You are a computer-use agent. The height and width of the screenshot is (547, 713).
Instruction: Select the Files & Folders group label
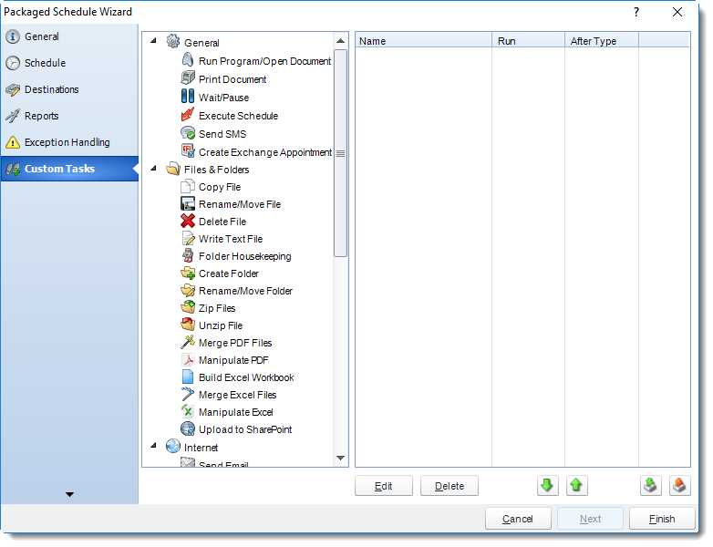click(x=216, y=170)
